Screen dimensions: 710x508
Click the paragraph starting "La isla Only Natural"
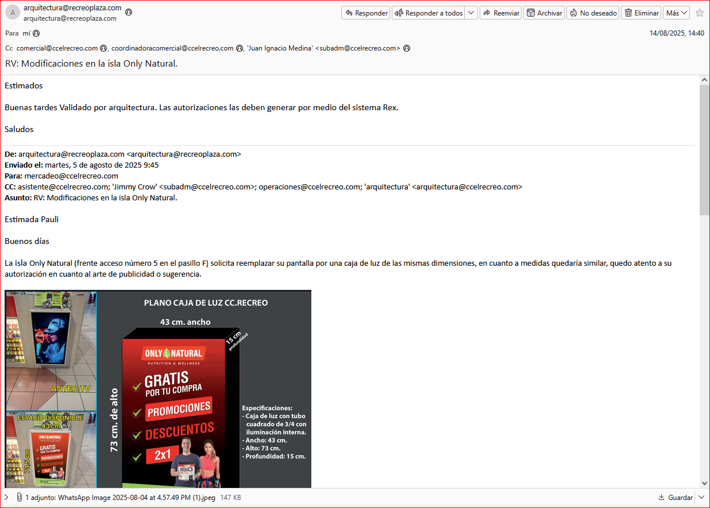338,269
